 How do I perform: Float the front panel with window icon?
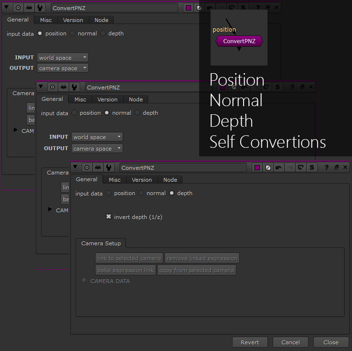(337, 167)
